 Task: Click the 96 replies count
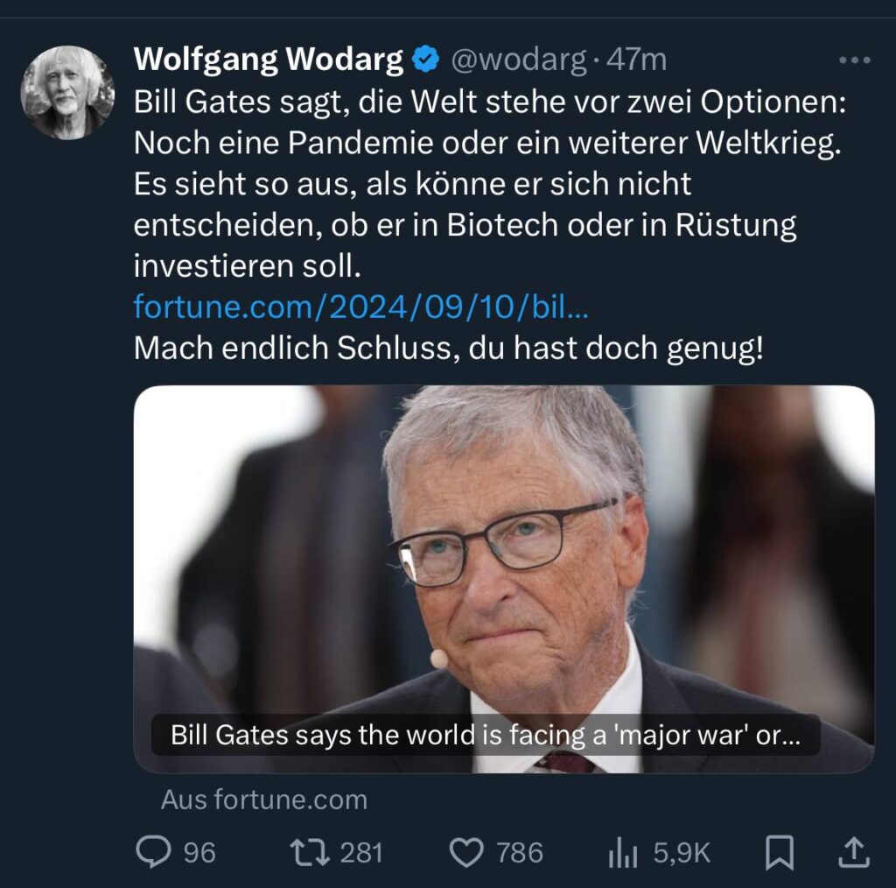199,853
